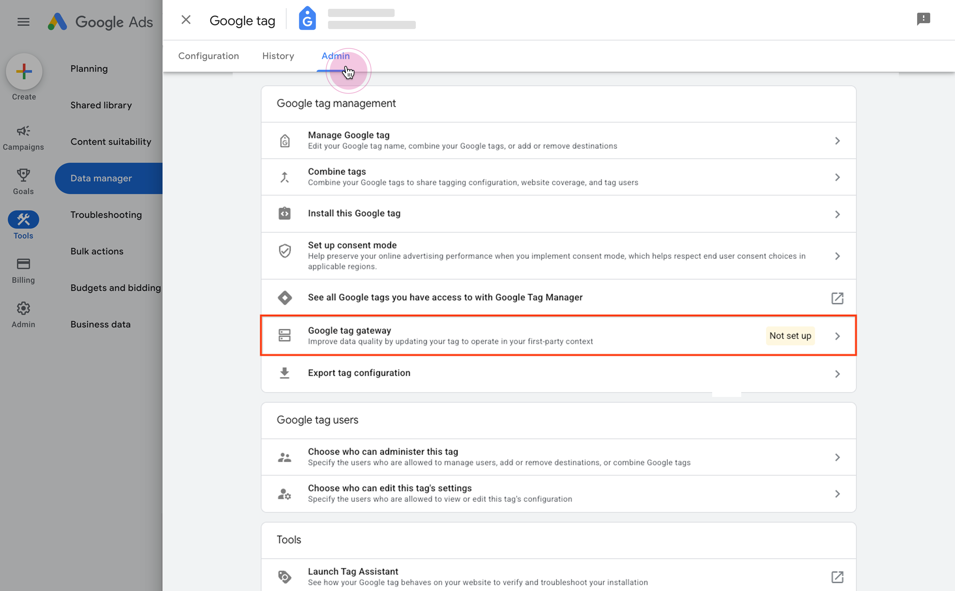The width and height of the screenshot is (955, 591).
Task: Click the Google Ads logo
Action: [x=100, y=22]
